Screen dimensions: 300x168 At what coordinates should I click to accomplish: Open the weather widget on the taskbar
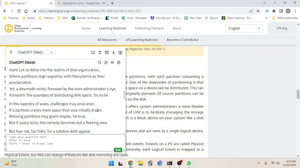coord(11,163)
